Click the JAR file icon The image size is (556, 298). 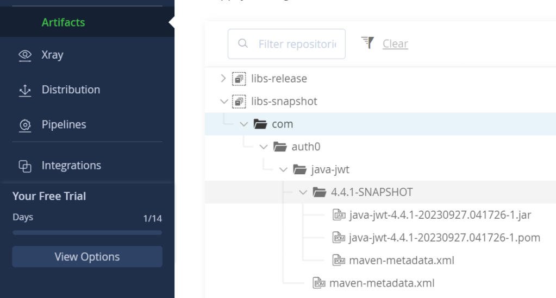point(339,215)
